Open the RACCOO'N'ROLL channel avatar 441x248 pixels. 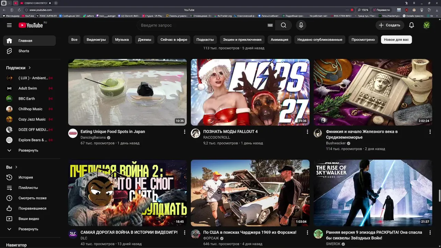click(x=195, y=133)
